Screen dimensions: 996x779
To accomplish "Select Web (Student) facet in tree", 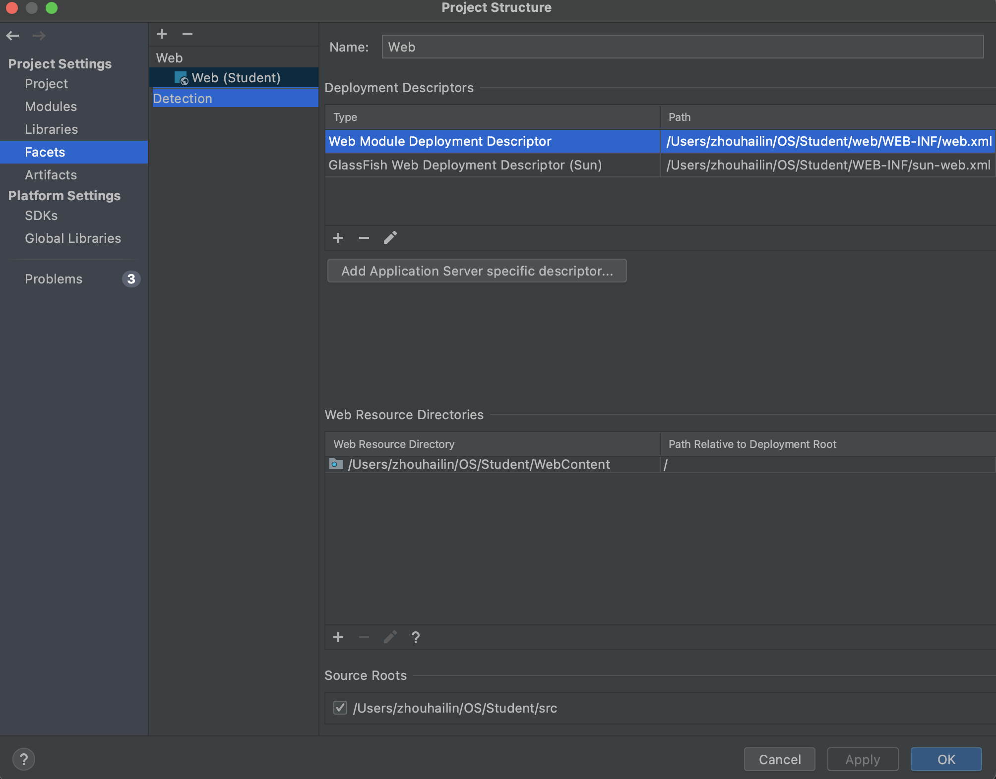I will point(236,78).
